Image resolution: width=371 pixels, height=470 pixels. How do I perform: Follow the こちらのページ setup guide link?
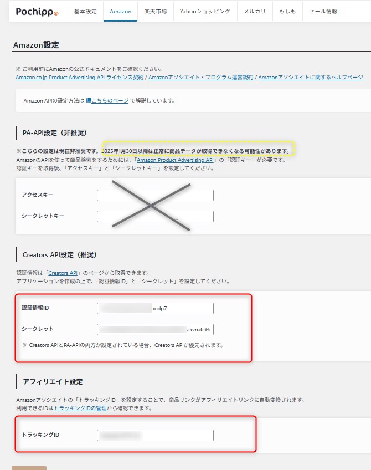[x=109, y=101]
